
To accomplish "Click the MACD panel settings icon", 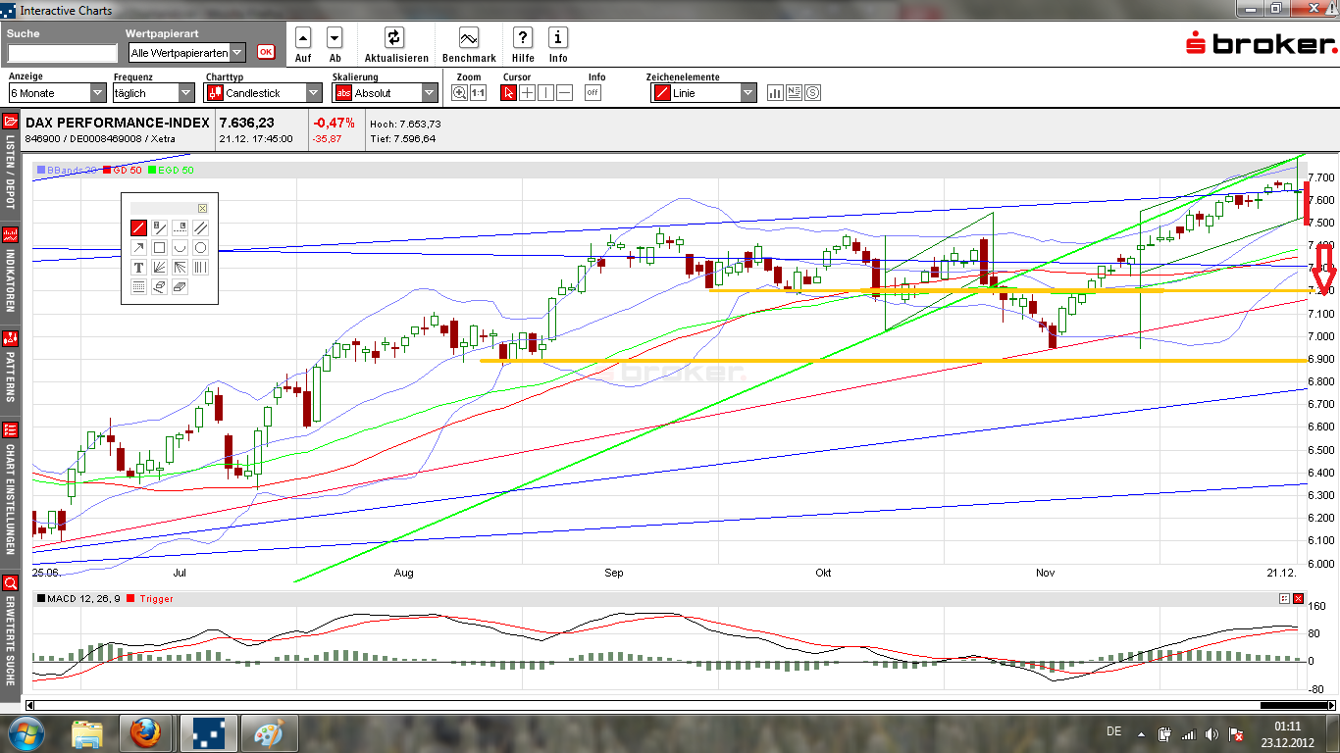I will tap(1284, 598).
